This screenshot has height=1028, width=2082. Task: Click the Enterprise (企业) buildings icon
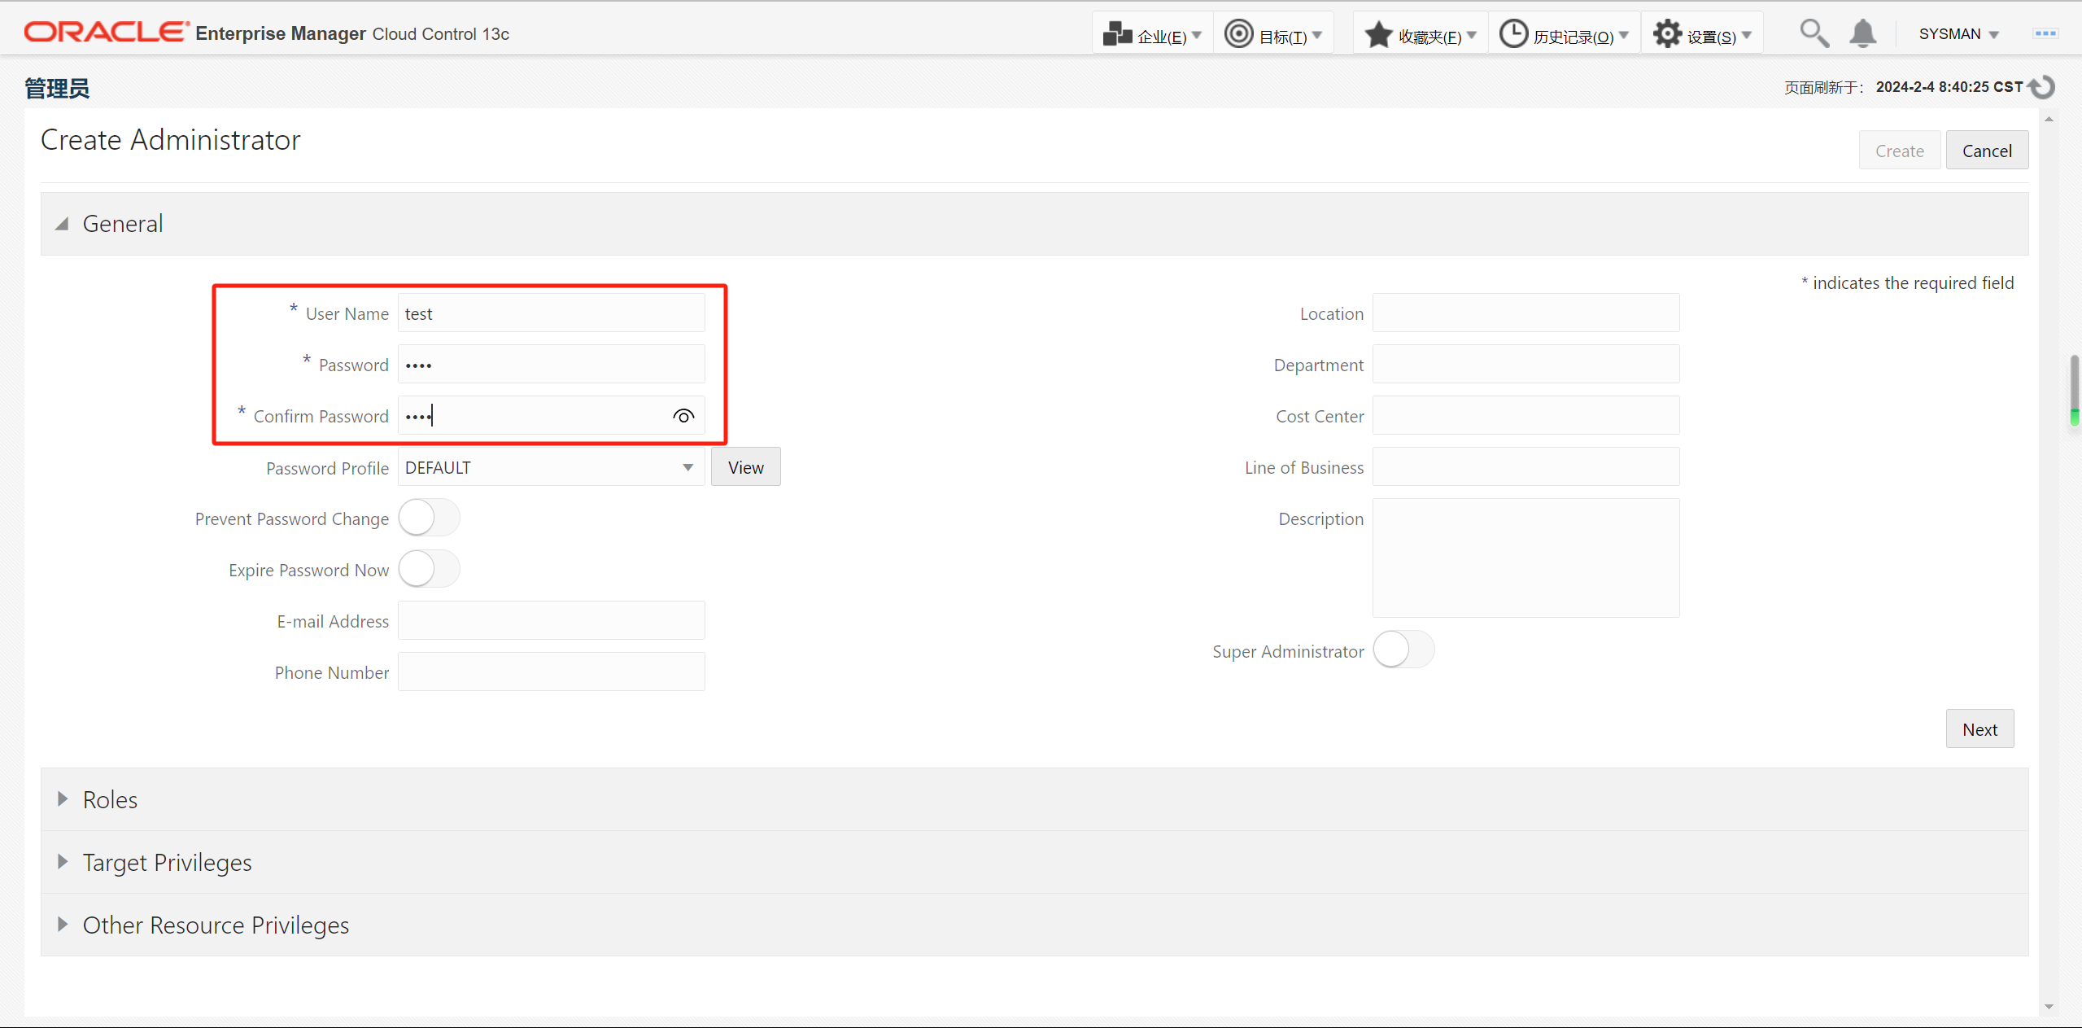(1117, 34)
